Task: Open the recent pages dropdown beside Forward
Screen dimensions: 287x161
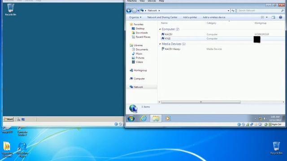Action: pos(139,11)
